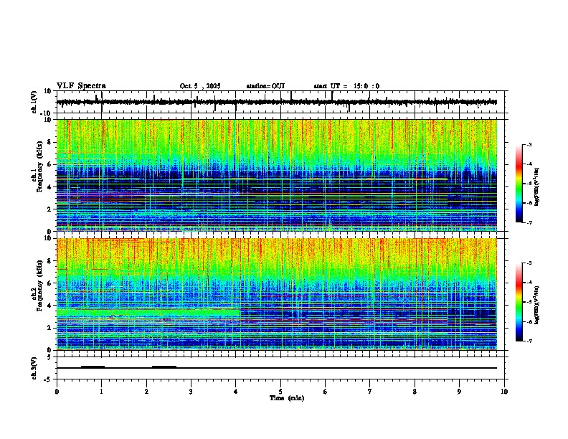Viewport: 568px width, 439px height.
Task: Click the first raised pulse on ch.3 trace
Action: tap(93, 367)
